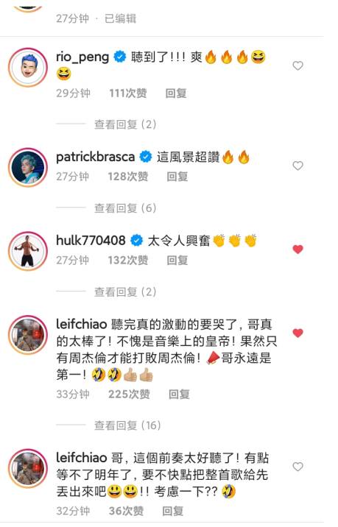Open hulk770408's profile picture
The height and width of the screenshot is (527, 338).
(28, 251)
